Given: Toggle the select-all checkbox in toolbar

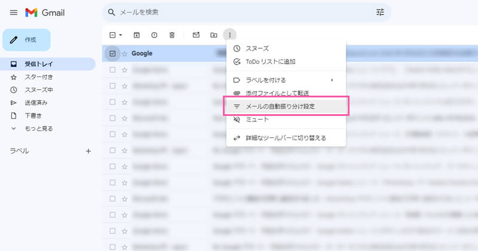Looking at the screenshot, I should point(112,35).
